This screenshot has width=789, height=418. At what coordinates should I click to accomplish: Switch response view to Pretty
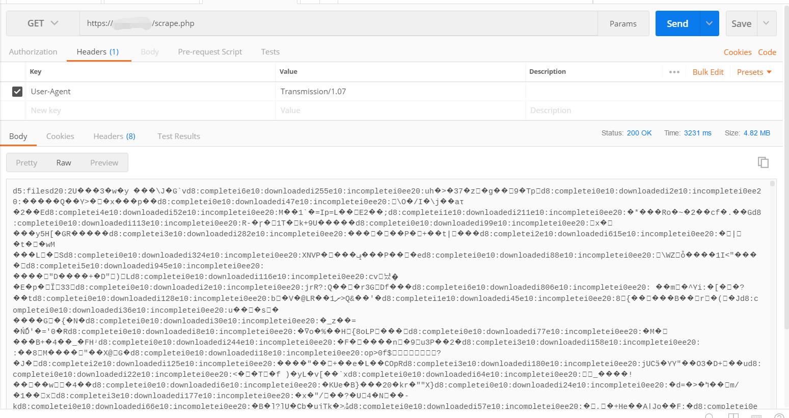click(x=26, y=162)
